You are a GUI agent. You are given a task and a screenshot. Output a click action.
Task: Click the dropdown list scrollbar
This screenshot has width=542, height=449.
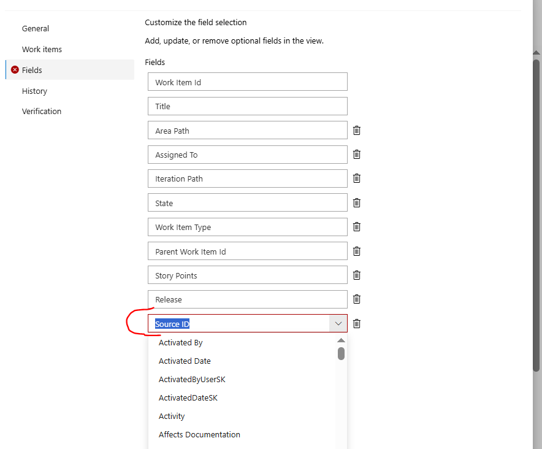tap(341, 353)
